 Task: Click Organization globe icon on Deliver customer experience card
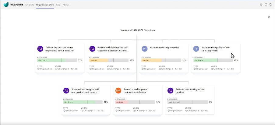click(x=38, y=69)
